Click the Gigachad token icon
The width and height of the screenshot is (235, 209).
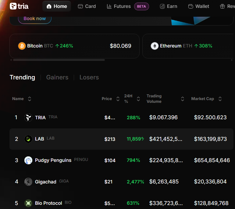[x=28, y=182]
